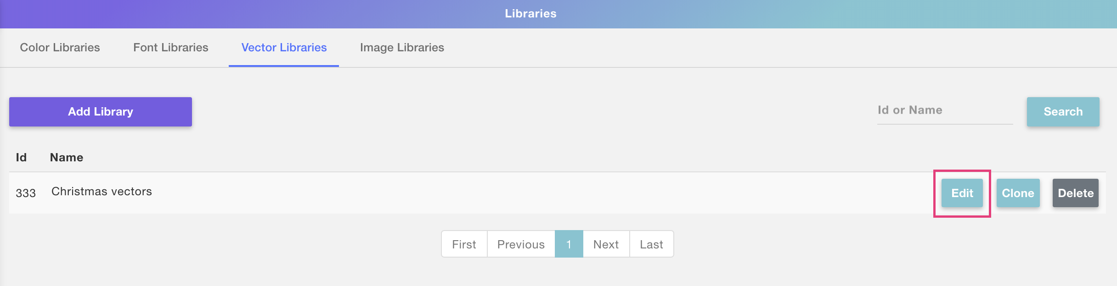The image size is (1117, 286).
Task: Advance to the Next page
Action: [x=606, y=244]
